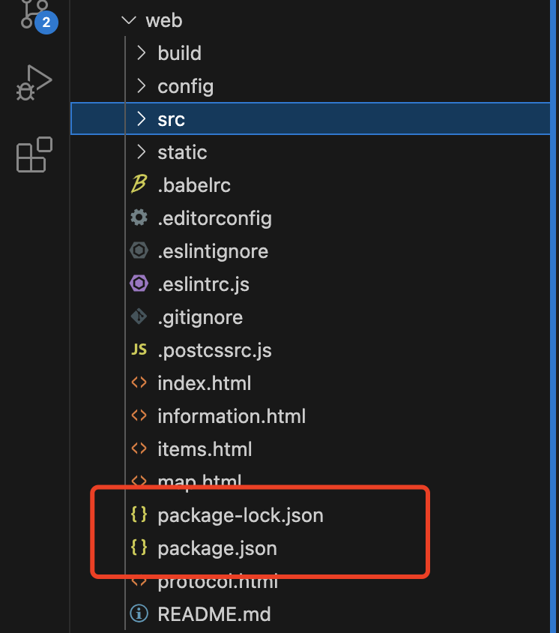The height and width of the screenshot is (633, 559).
Task: Open the Source Control view icon
Action: tap(33, 13)
